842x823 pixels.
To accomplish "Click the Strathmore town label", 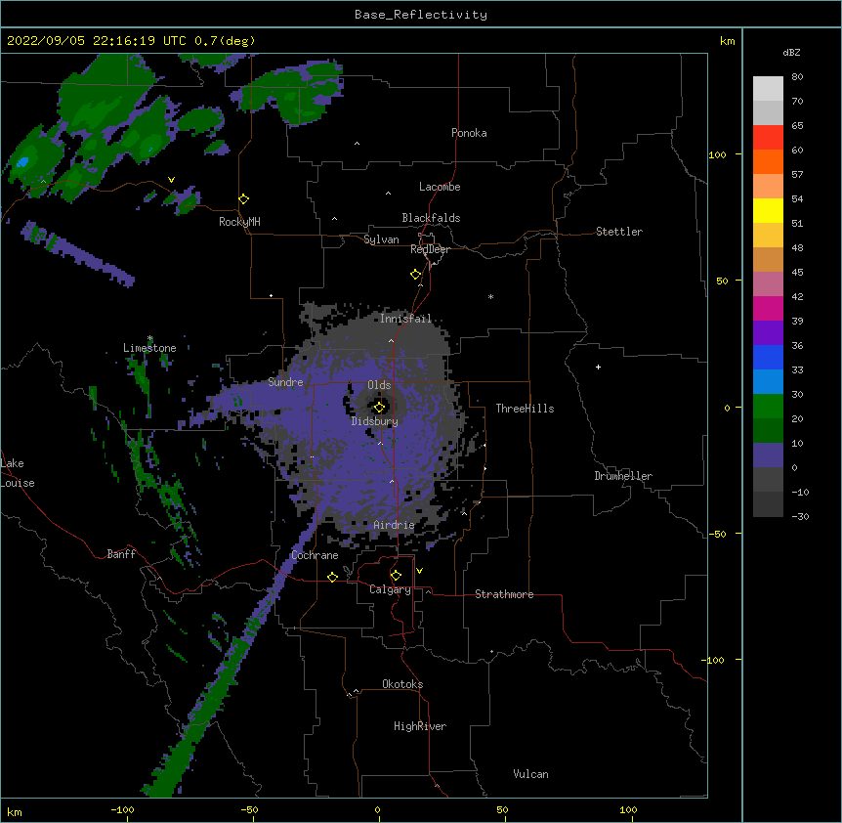I will coord(504,594).
